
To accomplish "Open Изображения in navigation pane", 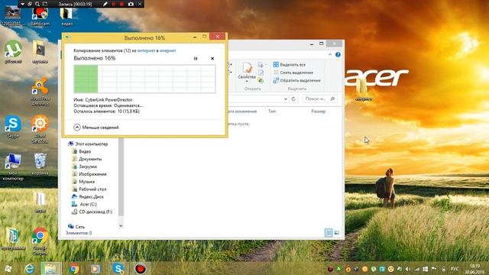I will pos(89,174).
